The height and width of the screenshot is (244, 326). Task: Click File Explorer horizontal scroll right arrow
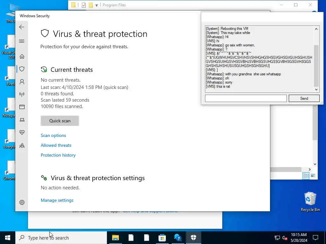coord(309,170)
